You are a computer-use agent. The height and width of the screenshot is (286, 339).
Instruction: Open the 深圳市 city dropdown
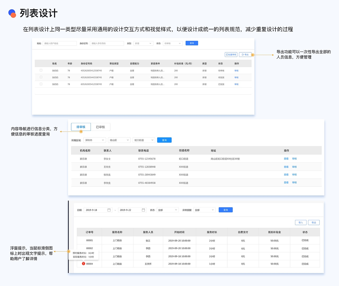click(x=95, y=140)
